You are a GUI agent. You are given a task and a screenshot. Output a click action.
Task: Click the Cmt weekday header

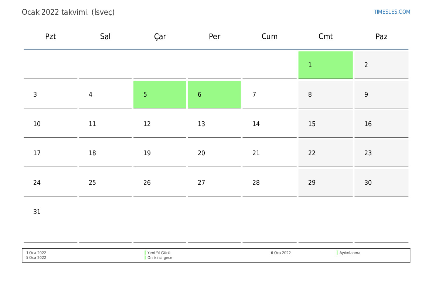(326, 37)
